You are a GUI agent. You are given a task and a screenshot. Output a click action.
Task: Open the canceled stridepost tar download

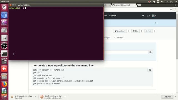[23, 97]
